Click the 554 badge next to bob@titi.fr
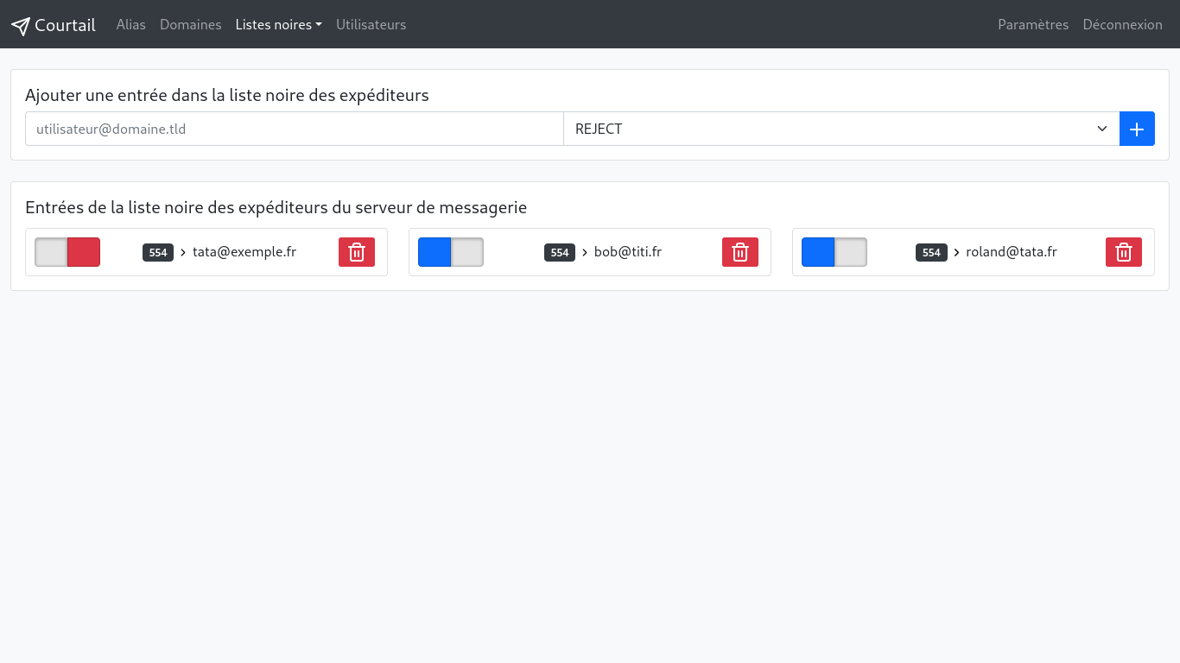The image size is (1180, 663). click(560, 252)
